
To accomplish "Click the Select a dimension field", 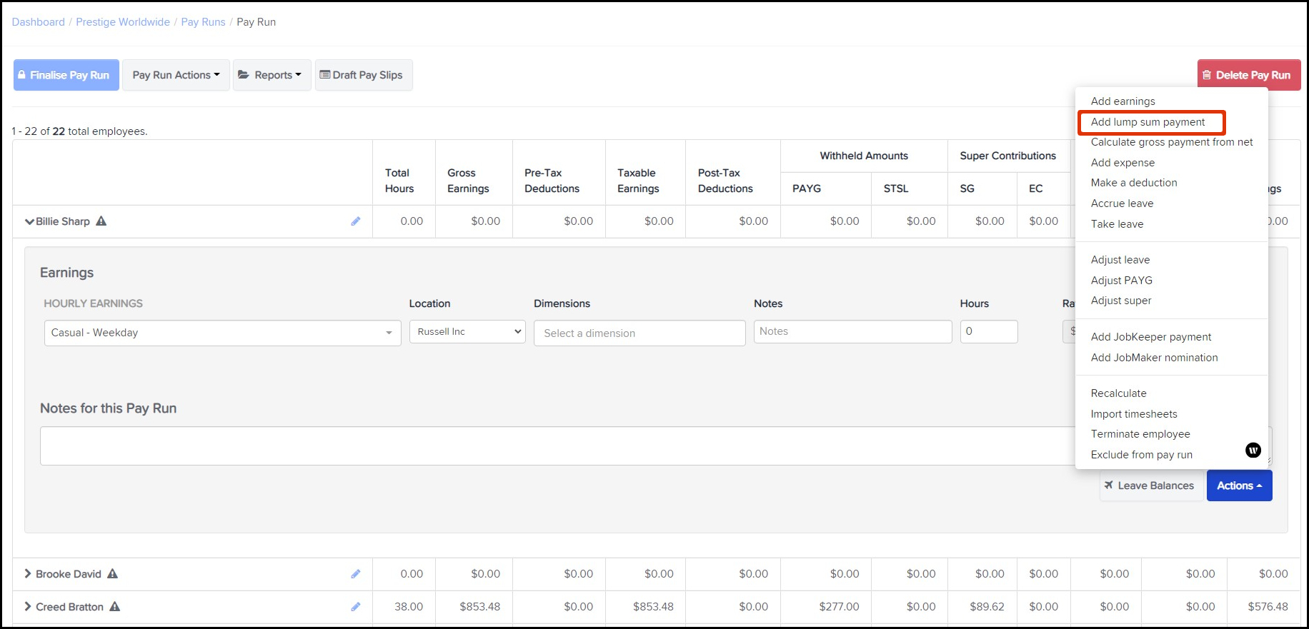I will 639,333.
